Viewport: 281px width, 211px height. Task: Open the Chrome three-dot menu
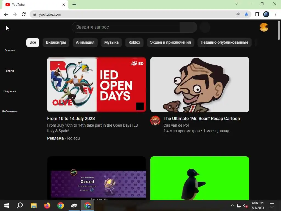click(x=275, y=14)
